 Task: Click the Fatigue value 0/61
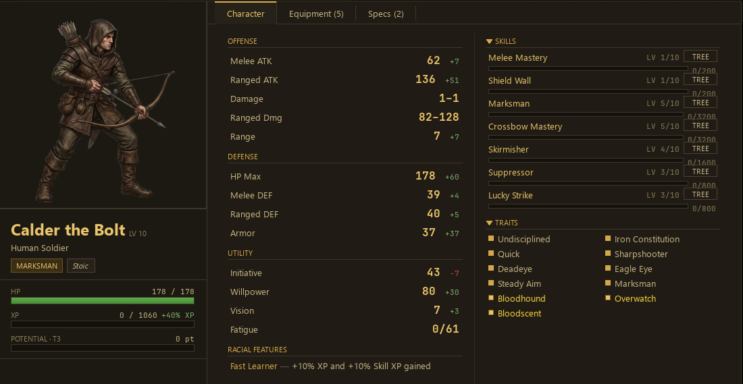(445, 329)
